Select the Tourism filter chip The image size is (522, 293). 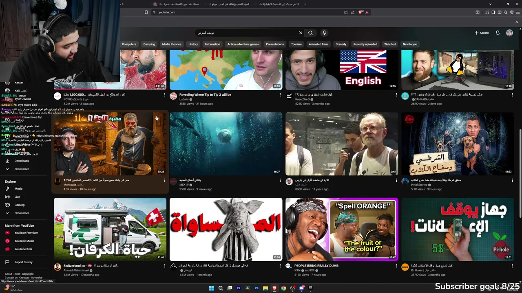[296, 44]
